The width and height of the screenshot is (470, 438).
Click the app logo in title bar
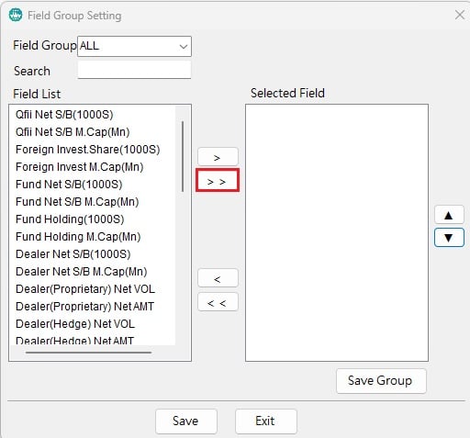[16, 15]
